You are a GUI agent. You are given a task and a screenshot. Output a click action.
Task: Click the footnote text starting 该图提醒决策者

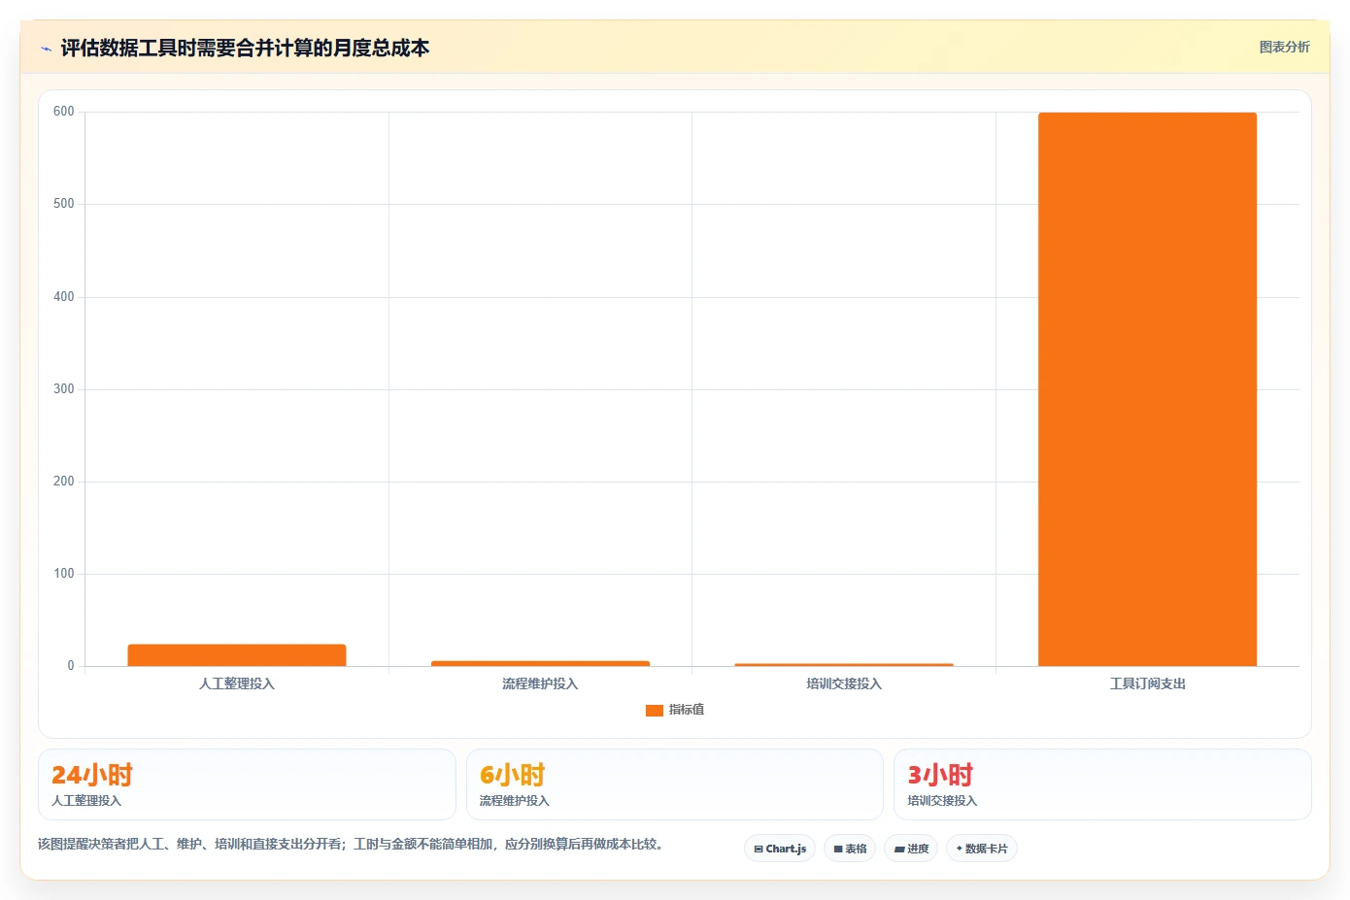pos(353,845)
